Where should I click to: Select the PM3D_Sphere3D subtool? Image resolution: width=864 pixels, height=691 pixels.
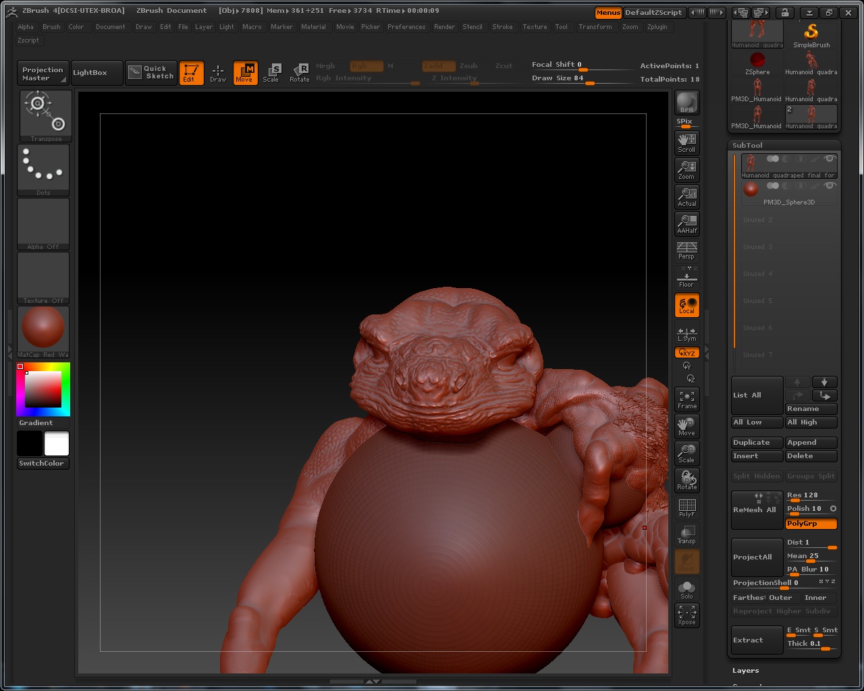coord(789,193)
